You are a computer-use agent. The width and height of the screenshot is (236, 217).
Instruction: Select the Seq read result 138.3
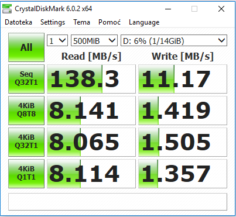tap(91, 79)
